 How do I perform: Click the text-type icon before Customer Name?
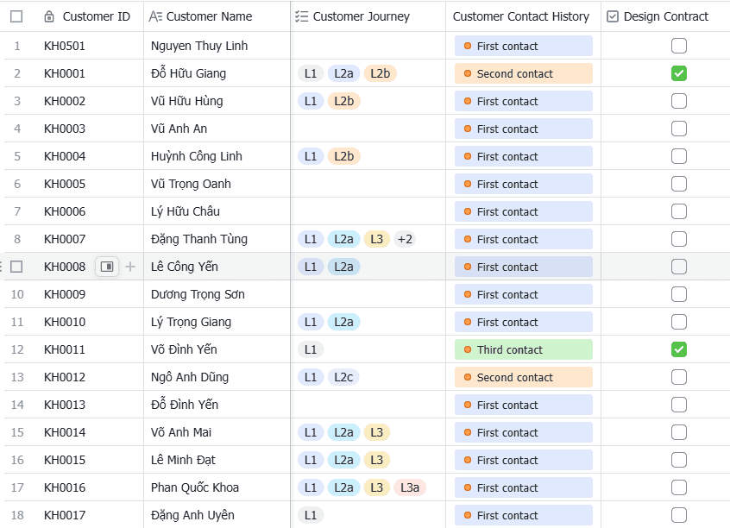click(155, 16)
